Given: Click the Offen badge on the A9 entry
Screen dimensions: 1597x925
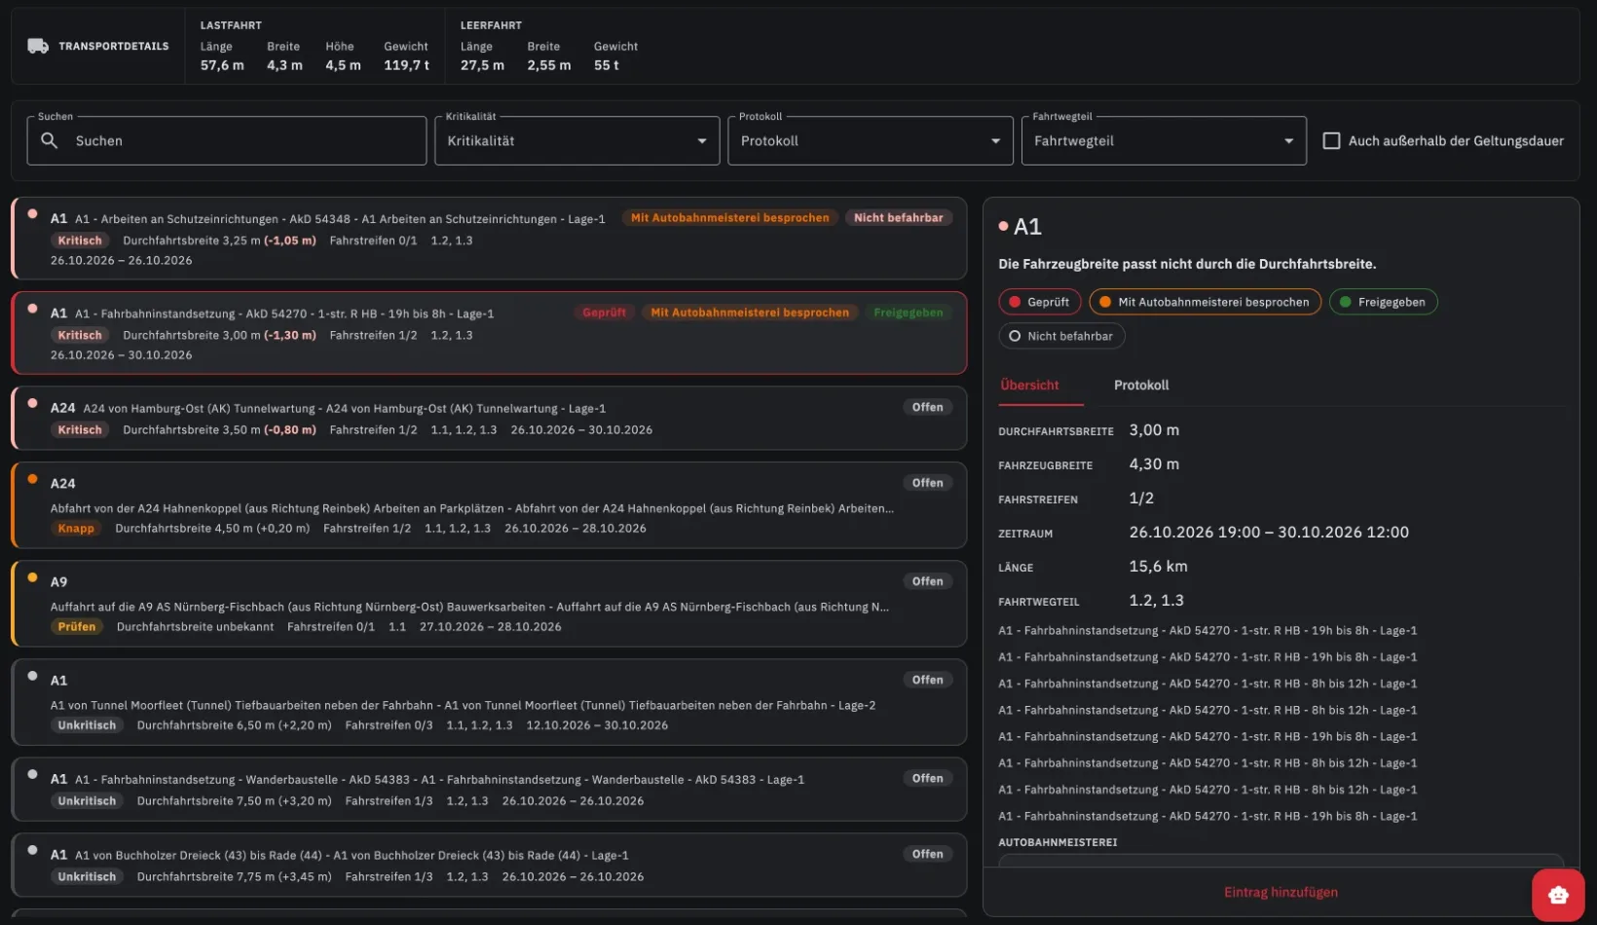Looking at the screenshot, I should click(927, 581).
